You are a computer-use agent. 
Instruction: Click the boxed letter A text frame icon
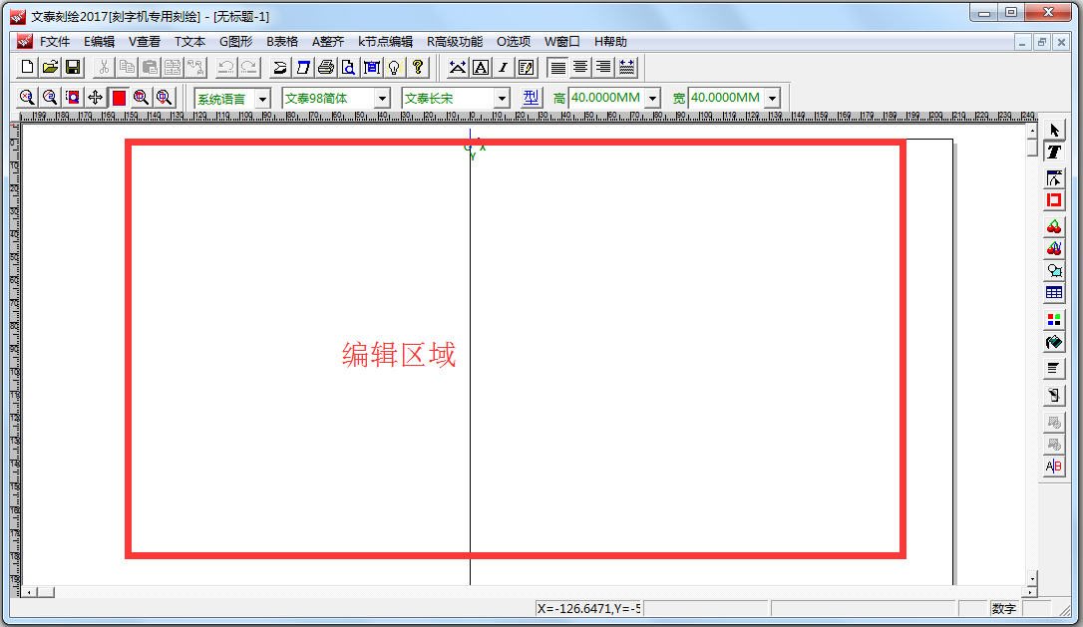click(480, 67)
